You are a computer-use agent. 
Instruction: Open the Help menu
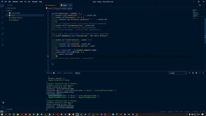40,2
